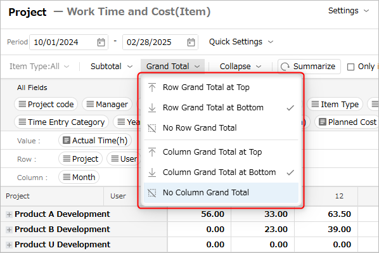
Task: Open the Settings menu at top right
Action: coord(349,11)
